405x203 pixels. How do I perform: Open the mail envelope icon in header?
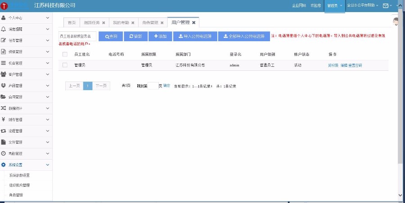coord(385,6)
